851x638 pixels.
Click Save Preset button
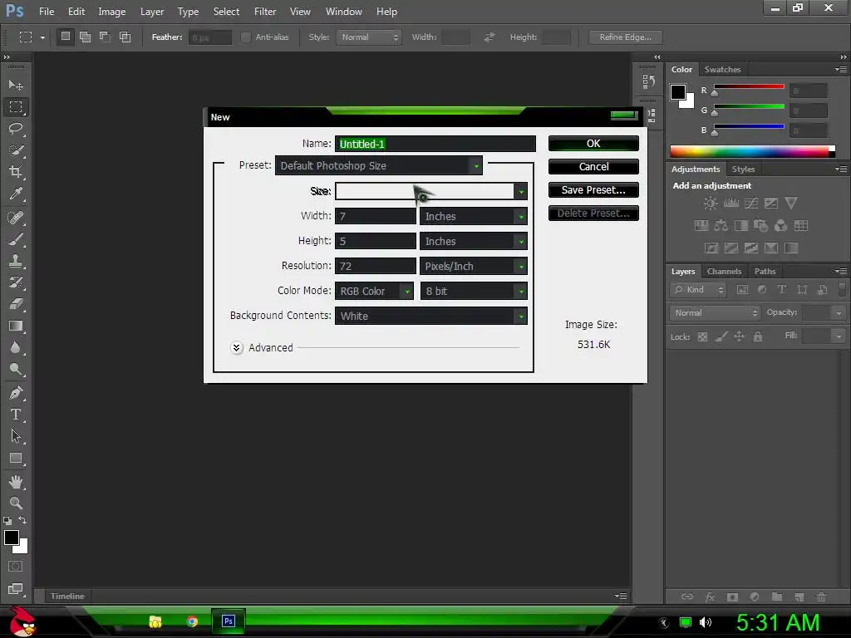[x=593, y=190]
